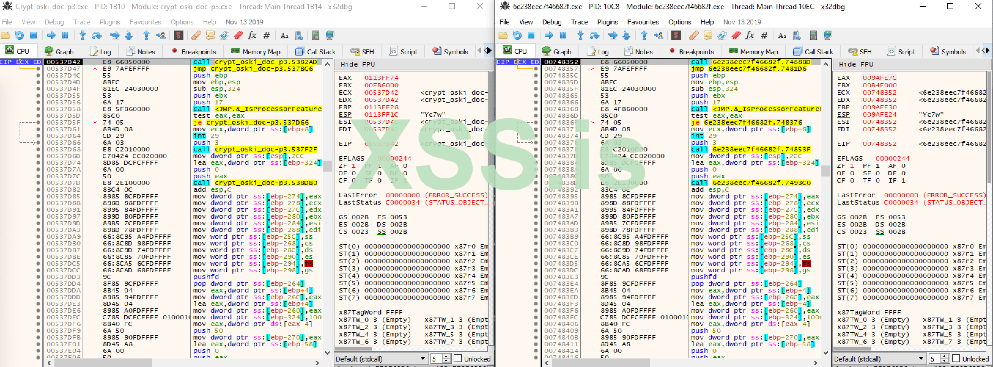
Task: Click Hide FPU button in Crypt_oski_doc-p3 window
Action: [357, 64]
